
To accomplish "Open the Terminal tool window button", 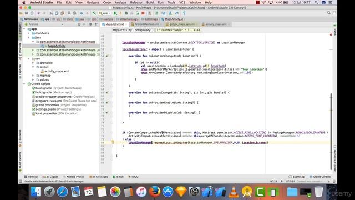I will (x=31, y=177).
